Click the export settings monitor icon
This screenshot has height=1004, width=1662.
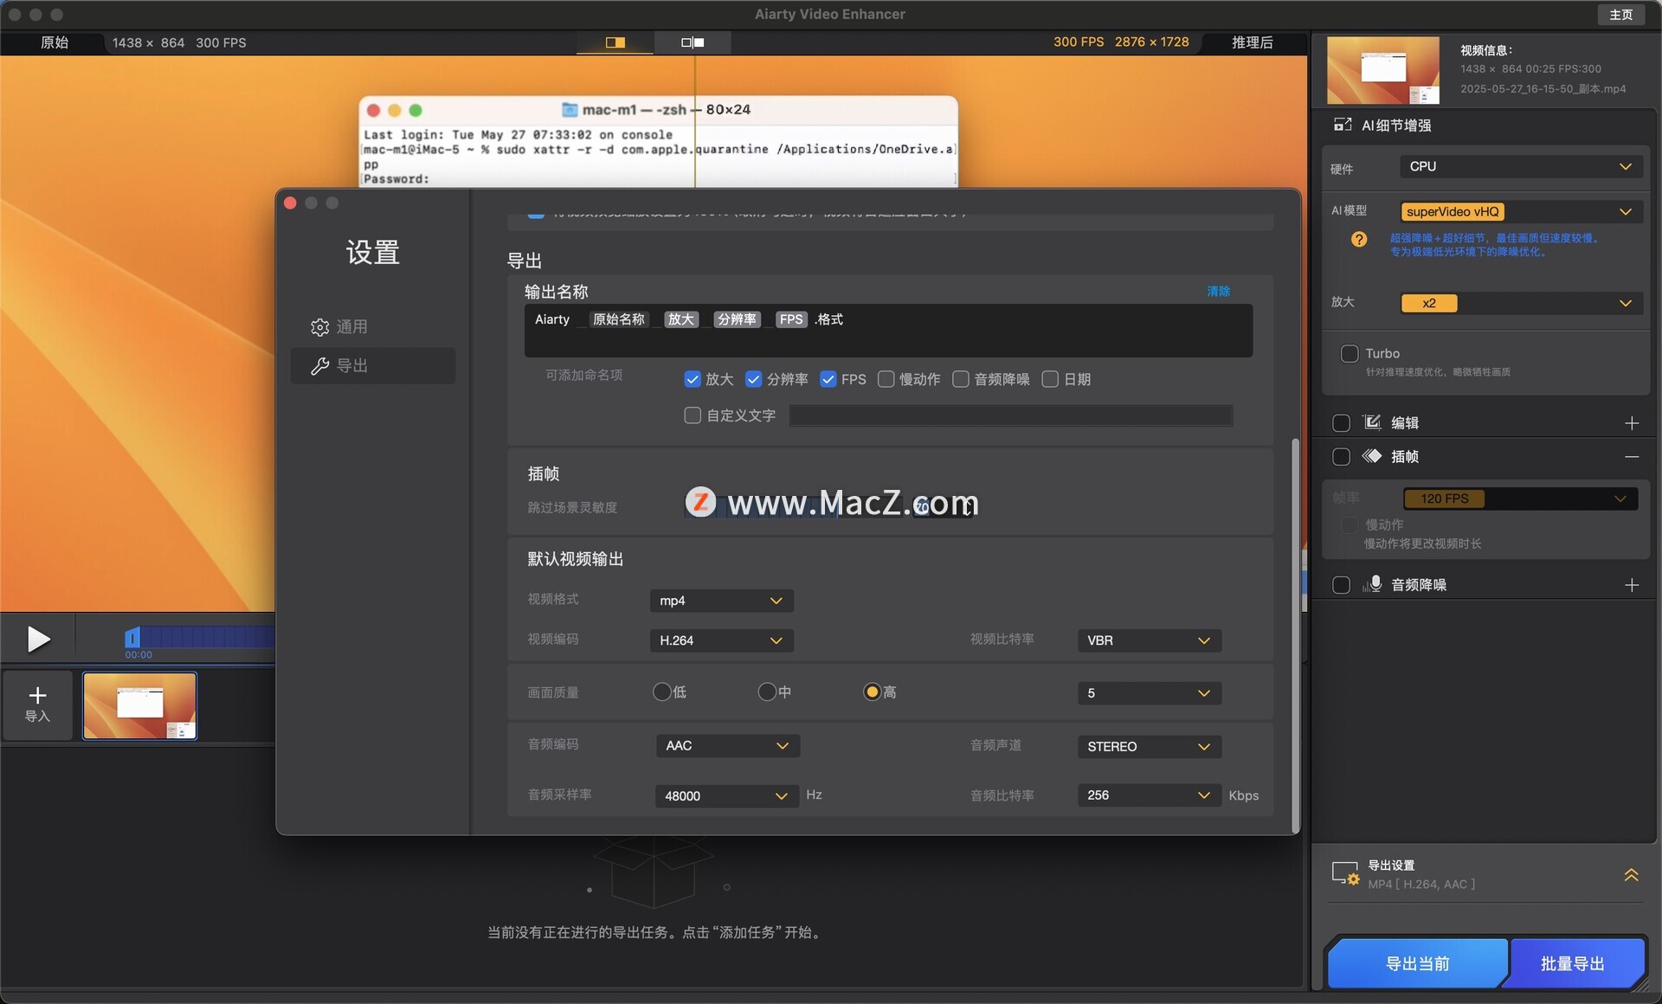tap(1345, 873)
